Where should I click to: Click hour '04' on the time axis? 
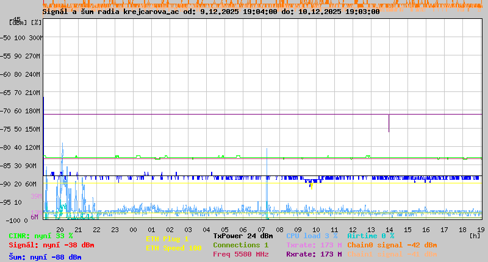207,230
